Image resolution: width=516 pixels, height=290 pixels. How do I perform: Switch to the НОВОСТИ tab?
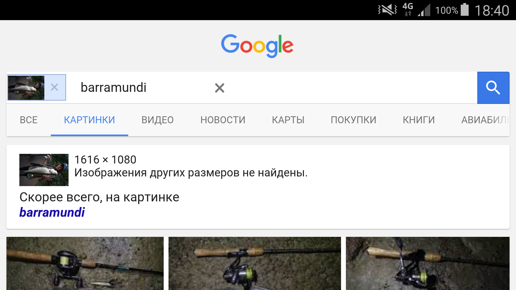click(x=223, y=120)
